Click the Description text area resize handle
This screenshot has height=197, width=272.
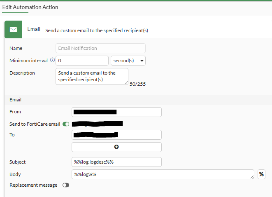126,82
